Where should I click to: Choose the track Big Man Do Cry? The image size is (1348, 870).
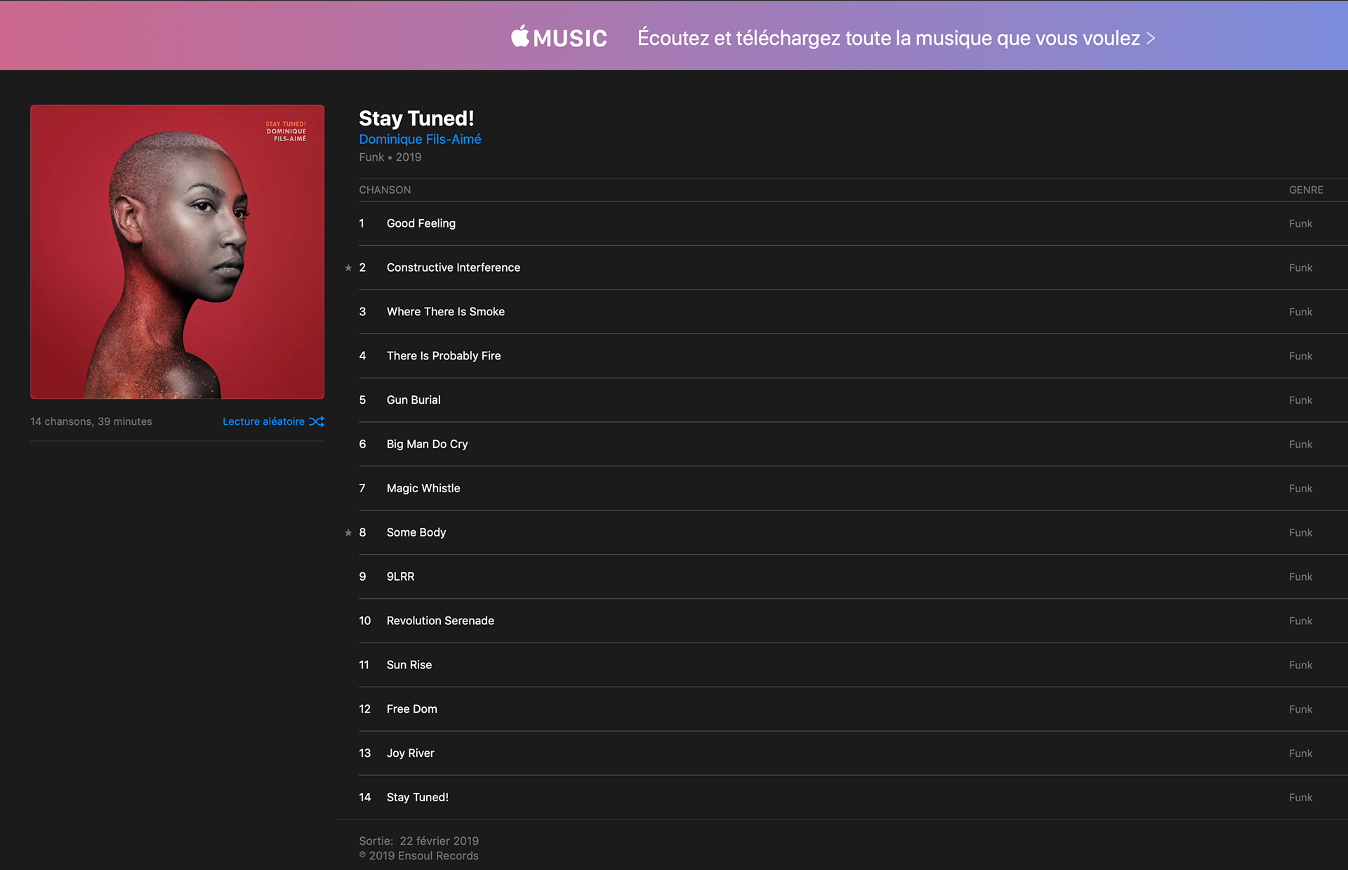(x=427, y=444)
